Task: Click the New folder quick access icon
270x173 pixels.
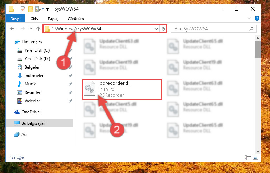Action: click(31, 9)
